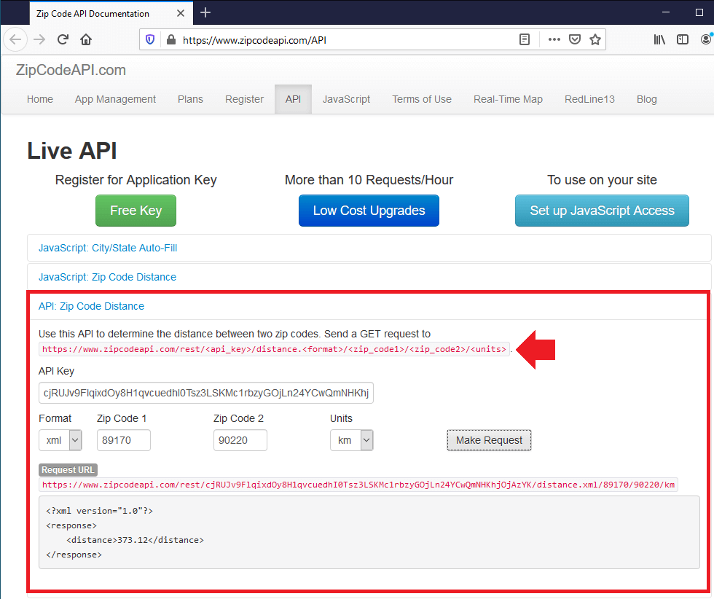The height and width of the screenshot is (599, 714).
Task: Select the Zip Code API Documentation tab
Action: coord(111,13)
